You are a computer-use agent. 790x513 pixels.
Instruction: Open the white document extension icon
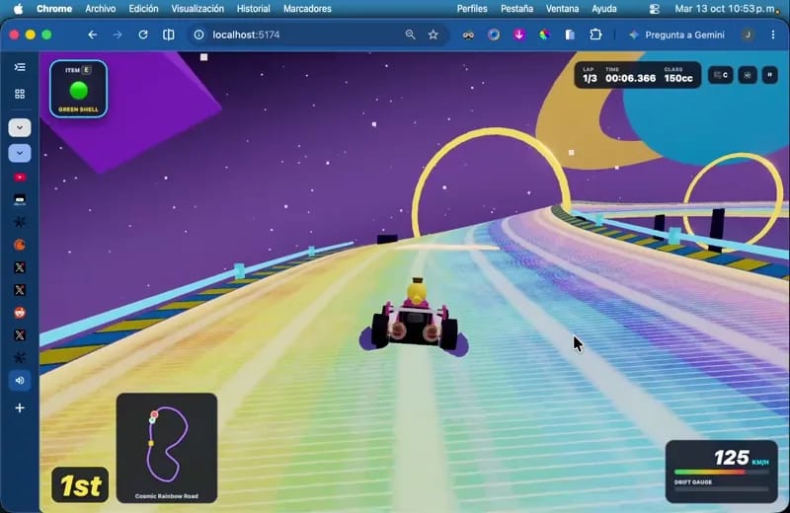pos(570,35)
